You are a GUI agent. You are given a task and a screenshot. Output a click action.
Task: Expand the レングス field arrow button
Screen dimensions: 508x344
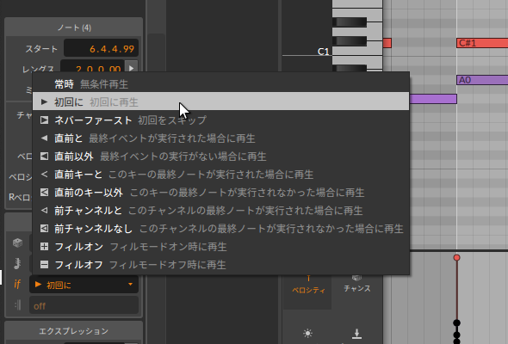pos(131,68)
